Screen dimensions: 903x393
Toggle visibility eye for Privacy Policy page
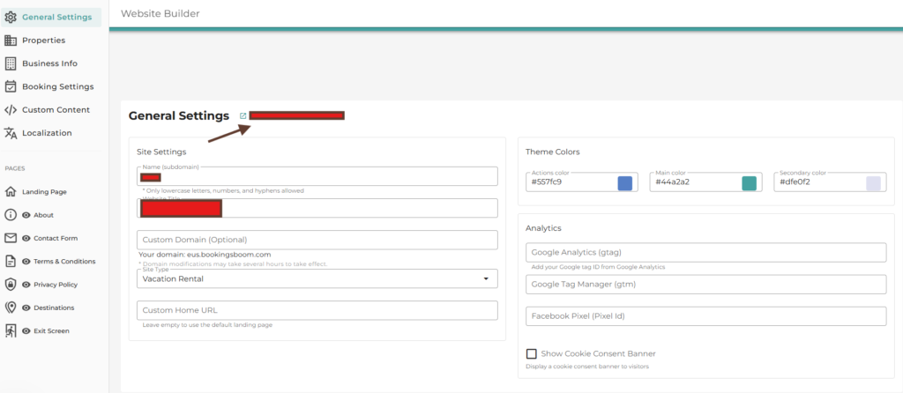(26, 285)
